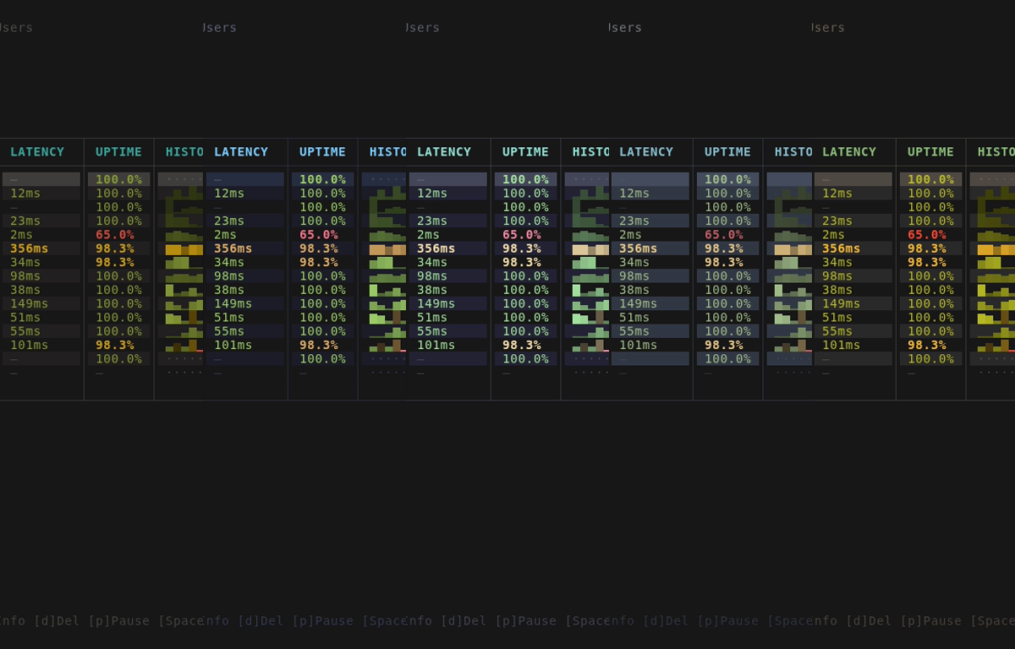This screenshot has width=1015, height=649.
Task: Click the teal LATENCY column header
Action: [x=37, y=152]
